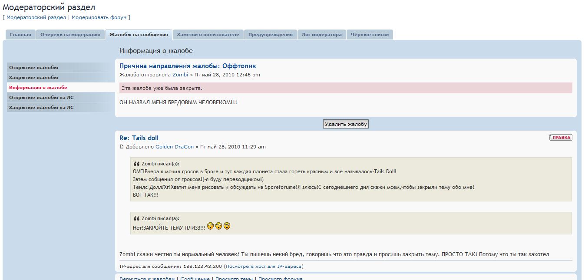Follow the Модераторский раздел breadcrumb link
Screen dimensions: 585x280
pos(36,17)
